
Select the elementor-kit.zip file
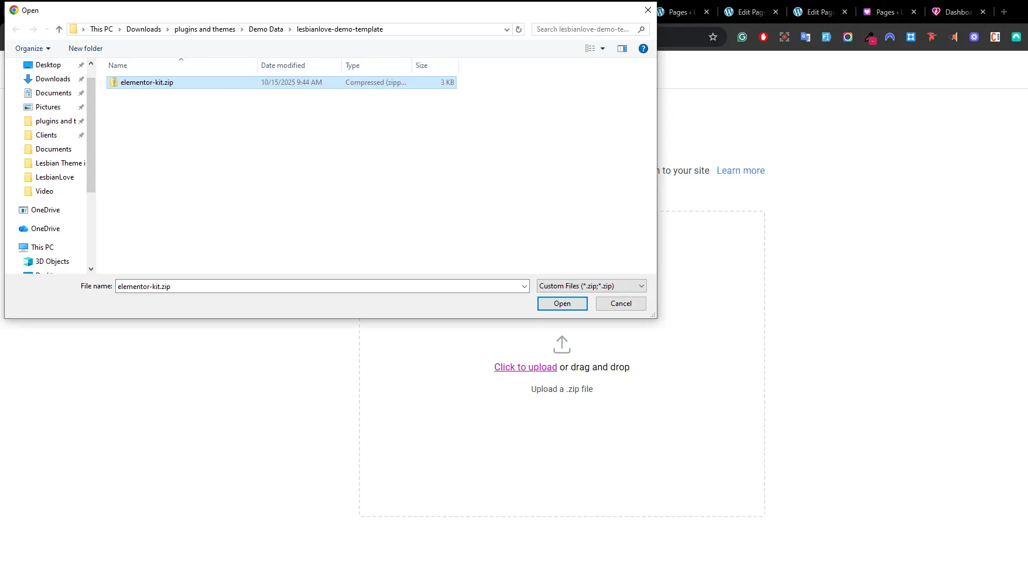[x=147, y=82]
